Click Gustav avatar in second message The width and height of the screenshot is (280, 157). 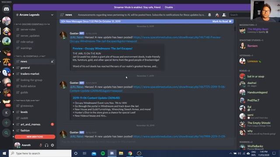click(x=63, y=85)
